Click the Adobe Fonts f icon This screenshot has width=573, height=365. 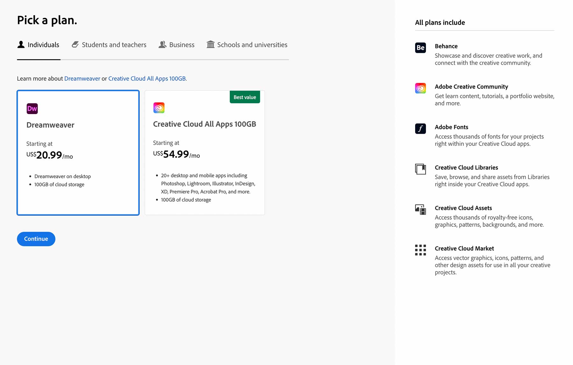pyautogui.click(x=420, y=129)
